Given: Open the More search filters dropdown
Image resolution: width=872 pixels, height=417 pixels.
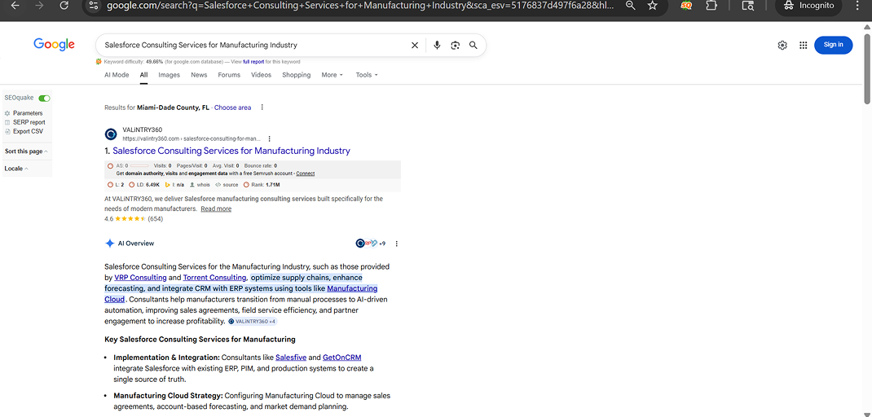Looking at the screenshot, I should point(332,75).
